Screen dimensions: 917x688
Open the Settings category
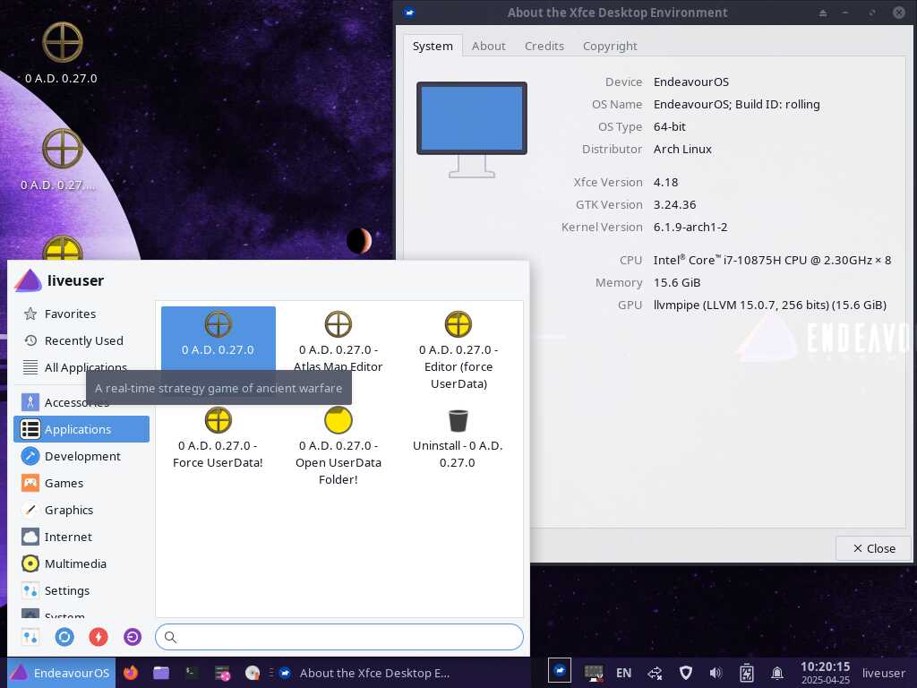81,591
